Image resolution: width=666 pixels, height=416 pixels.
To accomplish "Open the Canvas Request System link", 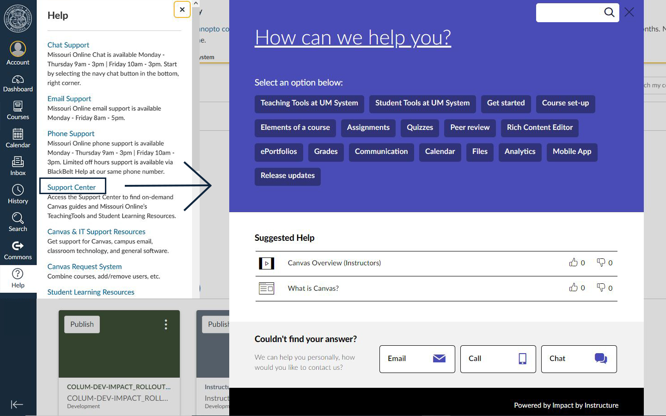I will (85, 267).
